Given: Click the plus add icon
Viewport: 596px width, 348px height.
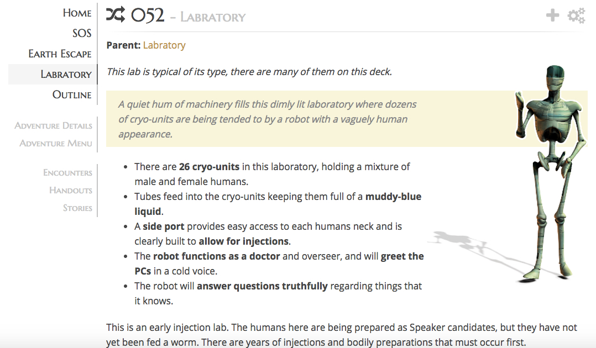Looking at the screenshot, I should pyautogui.click(x=552, y=15).
